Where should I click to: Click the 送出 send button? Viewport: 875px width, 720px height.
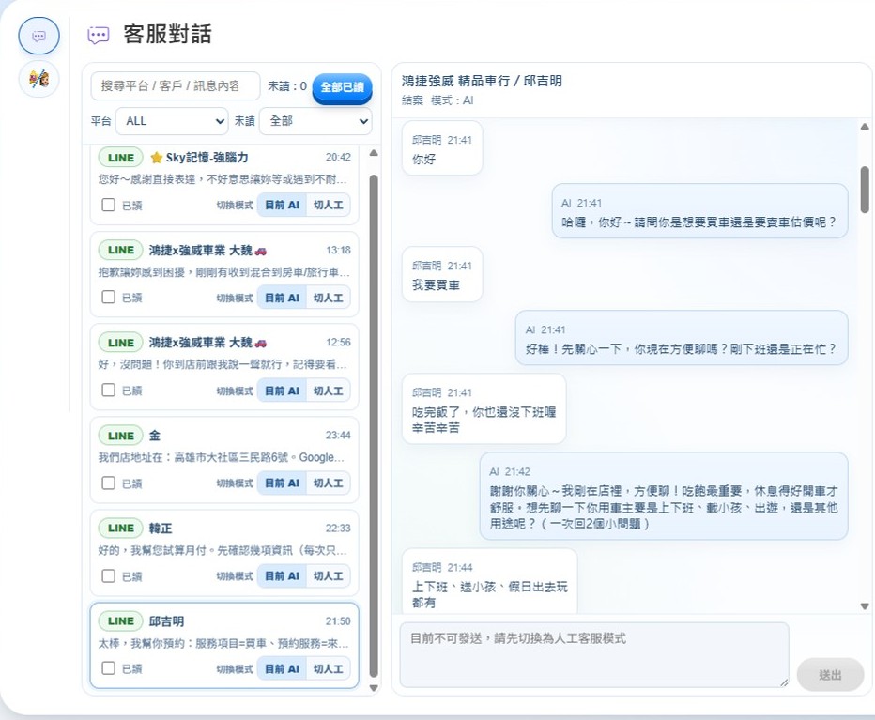[x=830, y=675]
